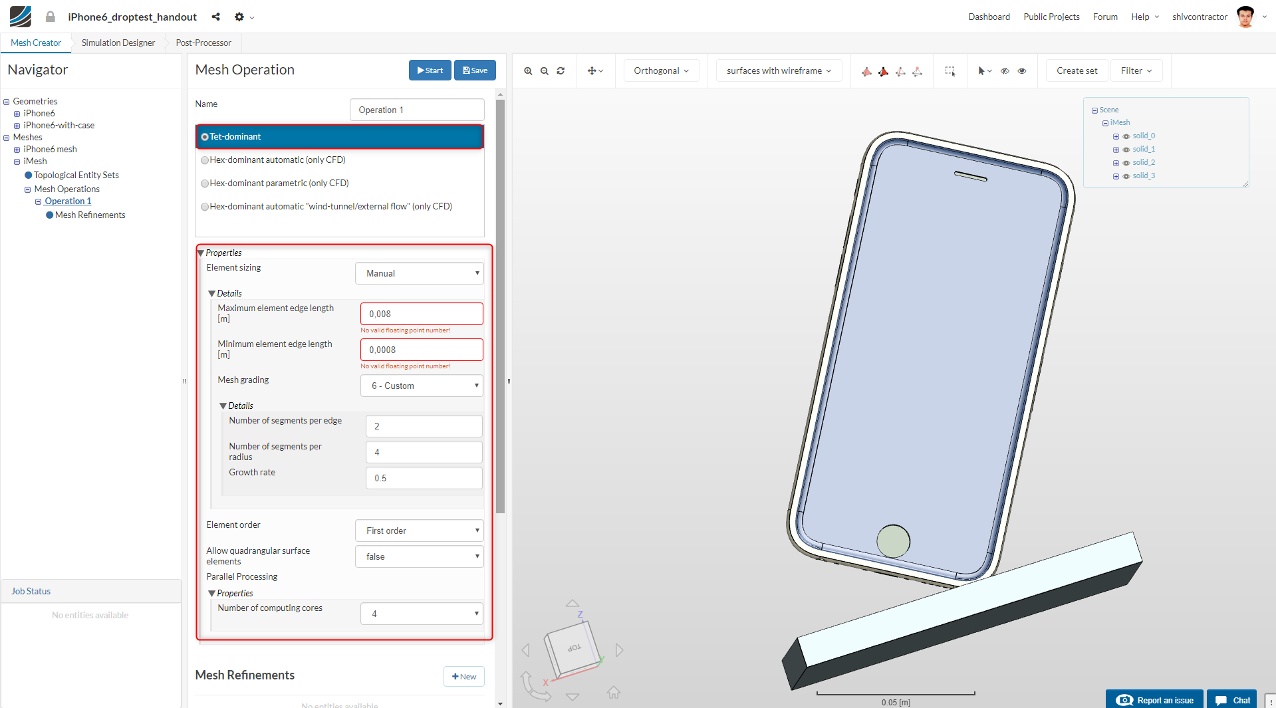Switch to the Mesh Creator tab
The height and width of the screenshot is (708, 1276).
(x=36, y=43)
